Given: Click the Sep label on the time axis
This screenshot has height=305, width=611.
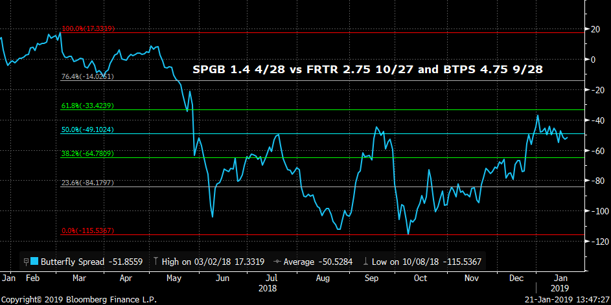Looking at the screenshot, I should coord(372,278).
